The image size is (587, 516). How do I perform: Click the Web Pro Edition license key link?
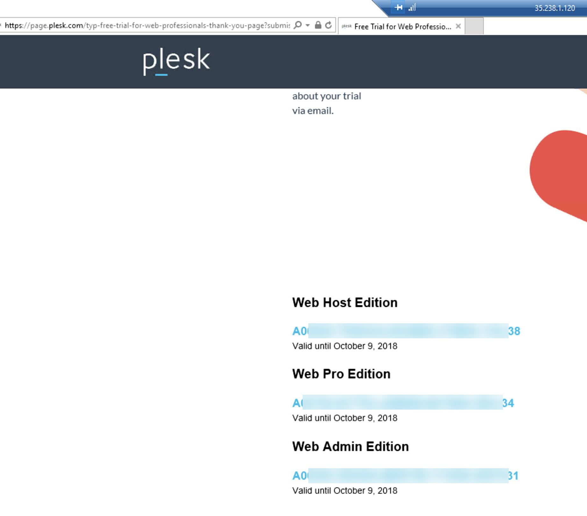point(403,403)
